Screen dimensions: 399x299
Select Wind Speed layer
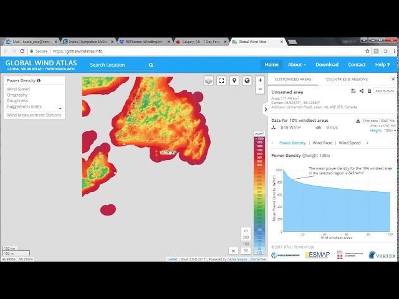click(x=18, y=89)
